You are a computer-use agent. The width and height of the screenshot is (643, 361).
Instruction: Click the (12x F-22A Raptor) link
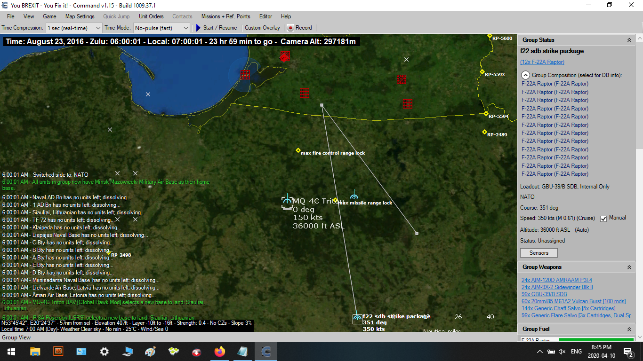coord(542,62)
